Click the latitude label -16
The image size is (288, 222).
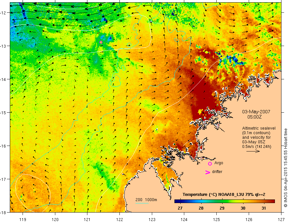point(3,146)
